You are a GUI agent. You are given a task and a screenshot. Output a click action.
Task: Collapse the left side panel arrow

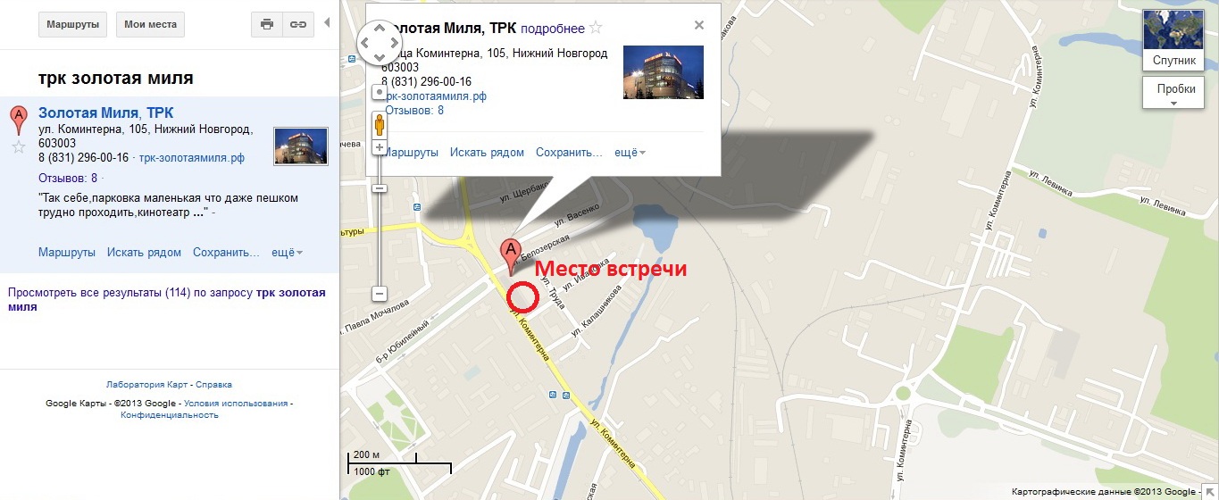(327, 22)
